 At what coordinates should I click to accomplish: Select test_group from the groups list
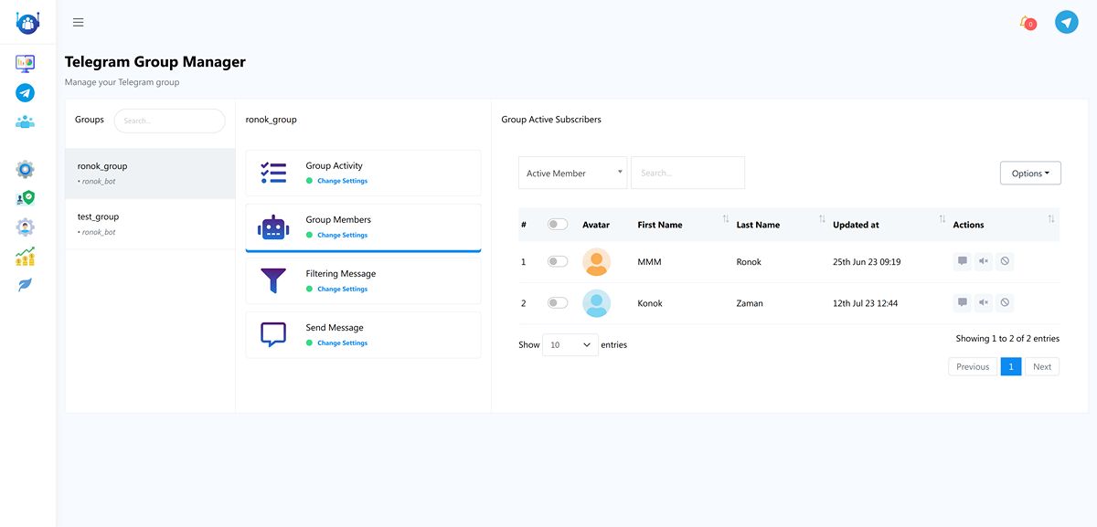[99, 217]
